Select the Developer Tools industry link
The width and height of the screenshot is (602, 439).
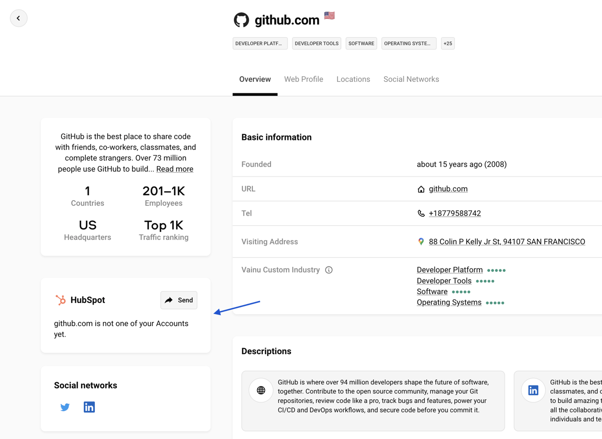click(x=444, y=281)
